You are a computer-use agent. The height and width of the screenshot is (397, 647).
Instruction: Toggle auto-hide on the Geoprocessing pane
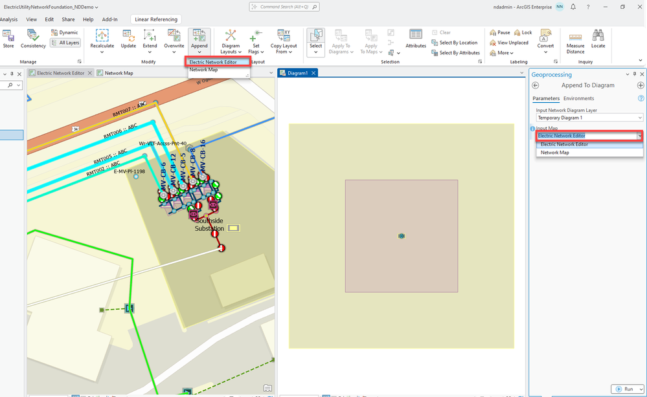tap(635, 74)
